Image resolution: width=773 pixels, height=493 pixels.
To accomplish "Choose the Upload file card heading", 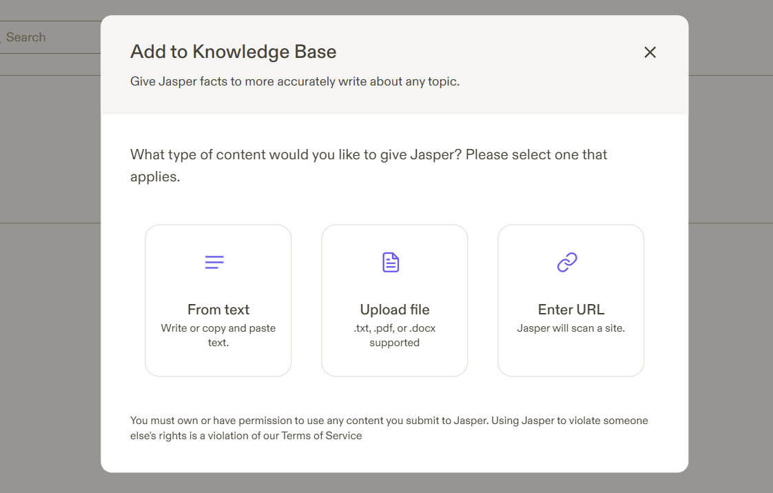I will (394, 310).
